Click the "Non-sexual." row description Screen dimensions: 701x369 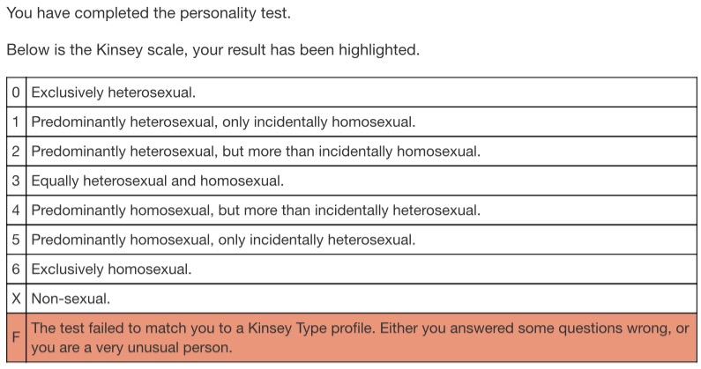(x=71, y=299)
